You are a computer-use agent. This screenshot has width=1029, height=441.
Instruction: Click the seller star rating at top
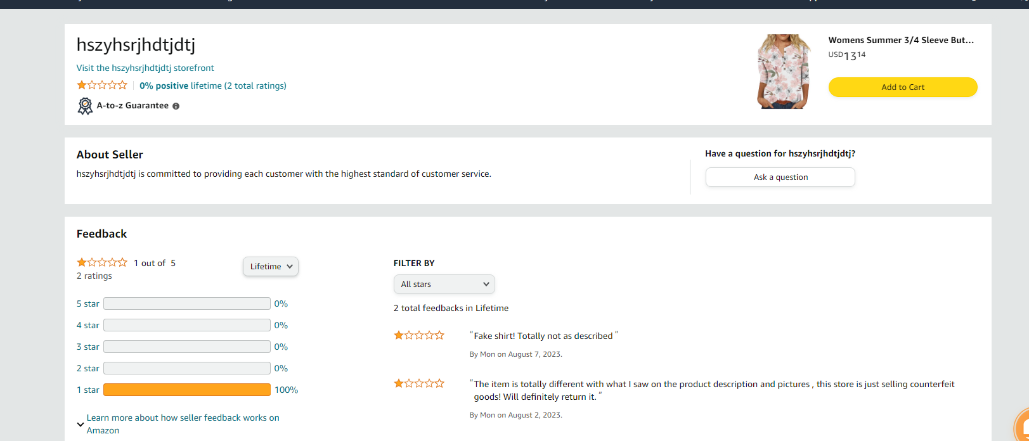click(x=102, y=85)
